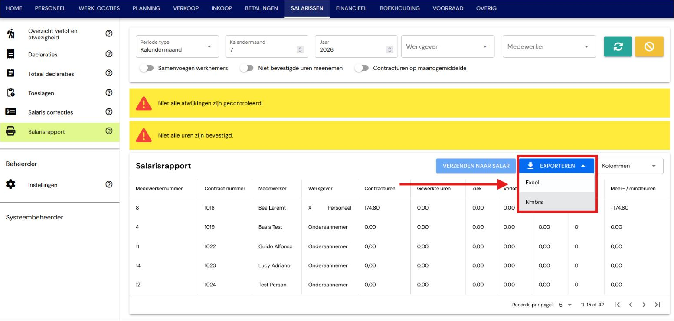The width and height of the screenshot is (674, 321).
Task: Click the Salarisrapport printer icon
Action: (11, 131)
